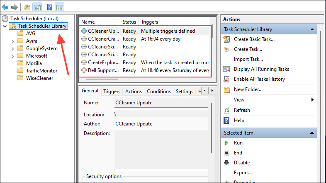End the selected task
This screenshot has height=183, width=326.
(x=238, y=153)
